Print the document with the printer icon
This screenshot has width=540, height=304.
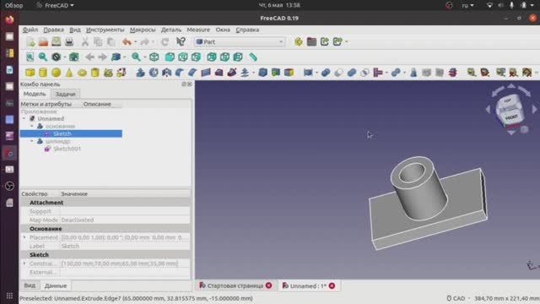69,42
